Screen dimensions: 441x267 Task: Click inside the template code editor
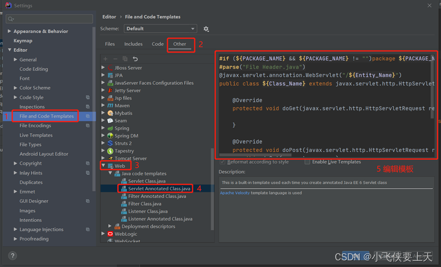[x=326, y=104]
